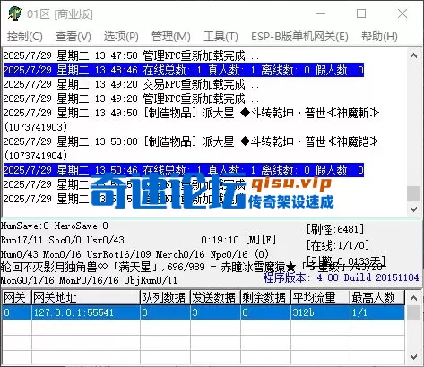Select the 13:49:20 管理NPC重新加载完成 log line
This screenshot has width=424, height=367.
[132, 98]
